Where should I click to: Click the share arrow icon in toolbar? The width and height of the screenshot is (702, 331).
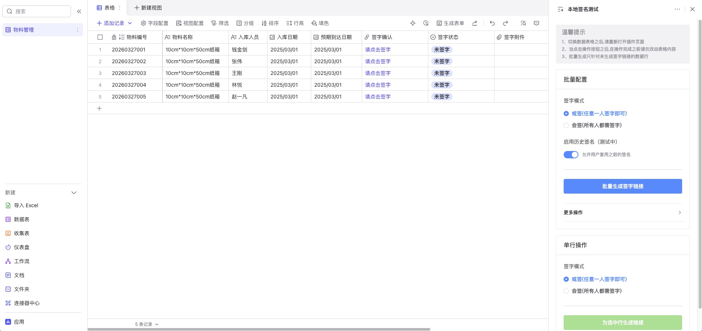(475, 23)
